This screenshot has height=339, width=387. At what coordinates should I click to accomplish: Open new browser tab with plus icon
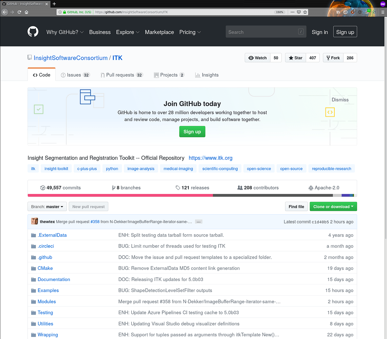[x=54, y=4]
